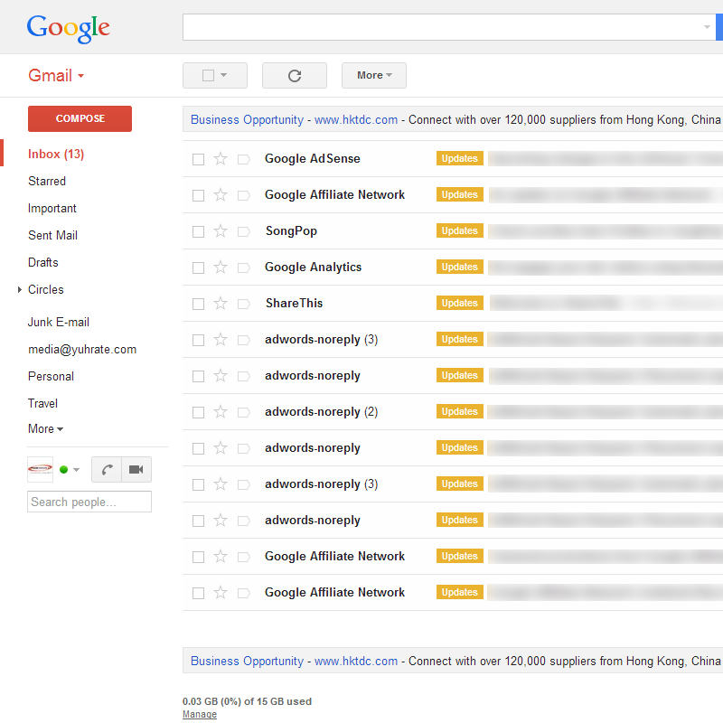Image resolution: width=723 pixels, height=723 pixels.
Task: Click the refresh icon button
Action: [x=295, y=76]
